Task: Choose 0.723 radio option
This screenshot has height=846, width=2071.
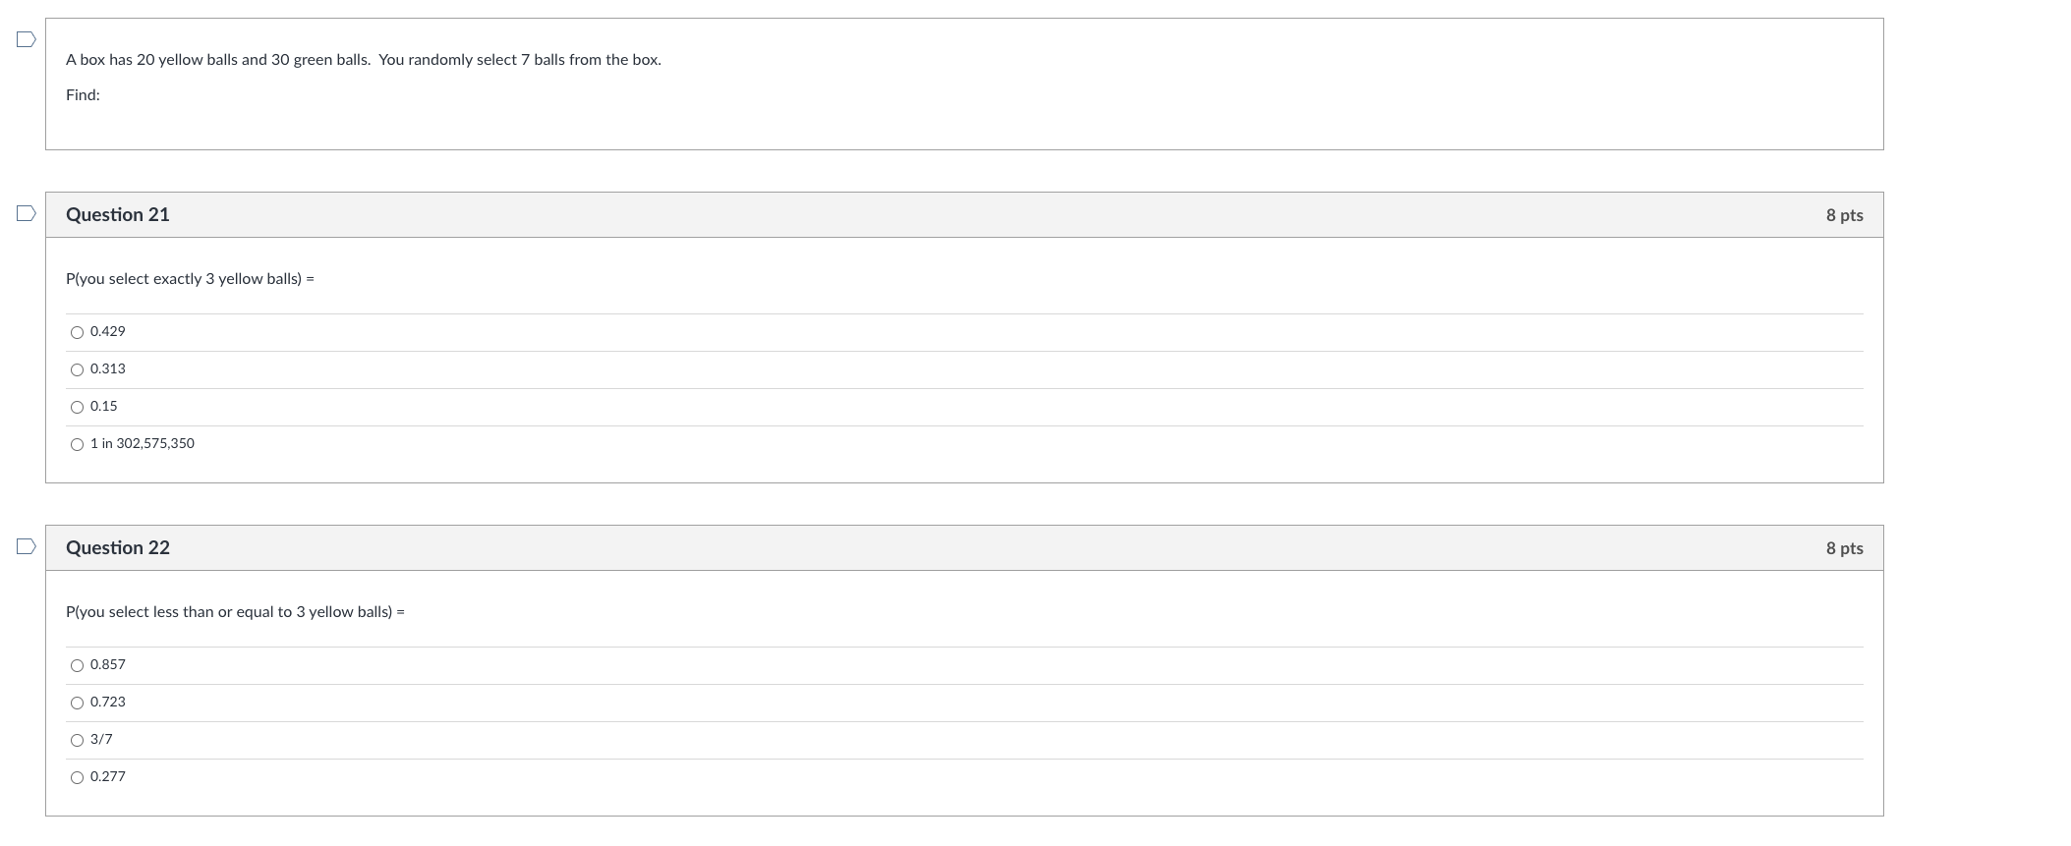Action: click(77, 703)
